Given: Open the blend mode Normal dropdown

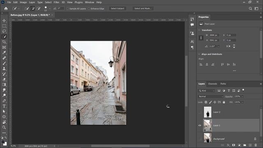Looking at the screenshot, I should point(210,97).
